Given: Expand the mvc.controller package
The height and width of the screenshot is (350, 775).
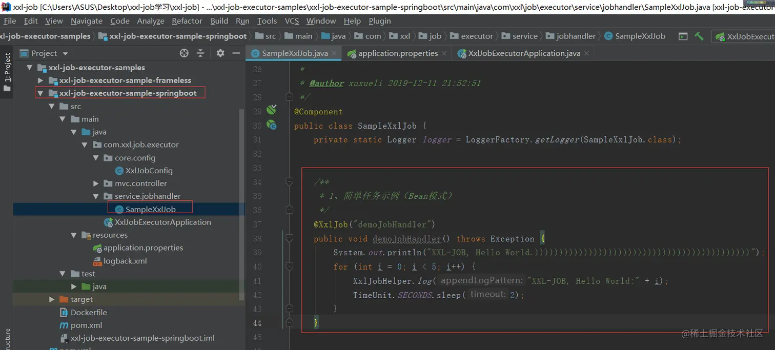Looking at the screenshot, I should click(96, 183).
